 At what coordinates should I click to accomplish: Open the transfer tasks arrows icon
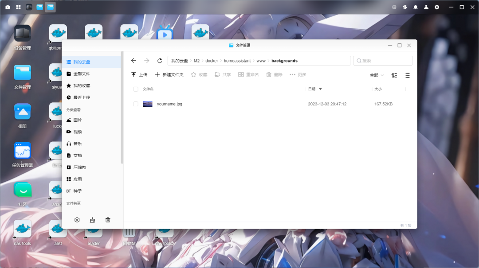(x=405, y=7)
